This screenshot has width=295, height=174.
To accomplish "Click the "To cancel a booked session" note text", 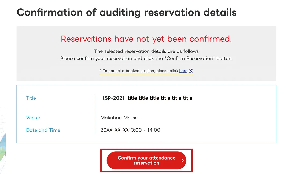I will pos(139,71).
